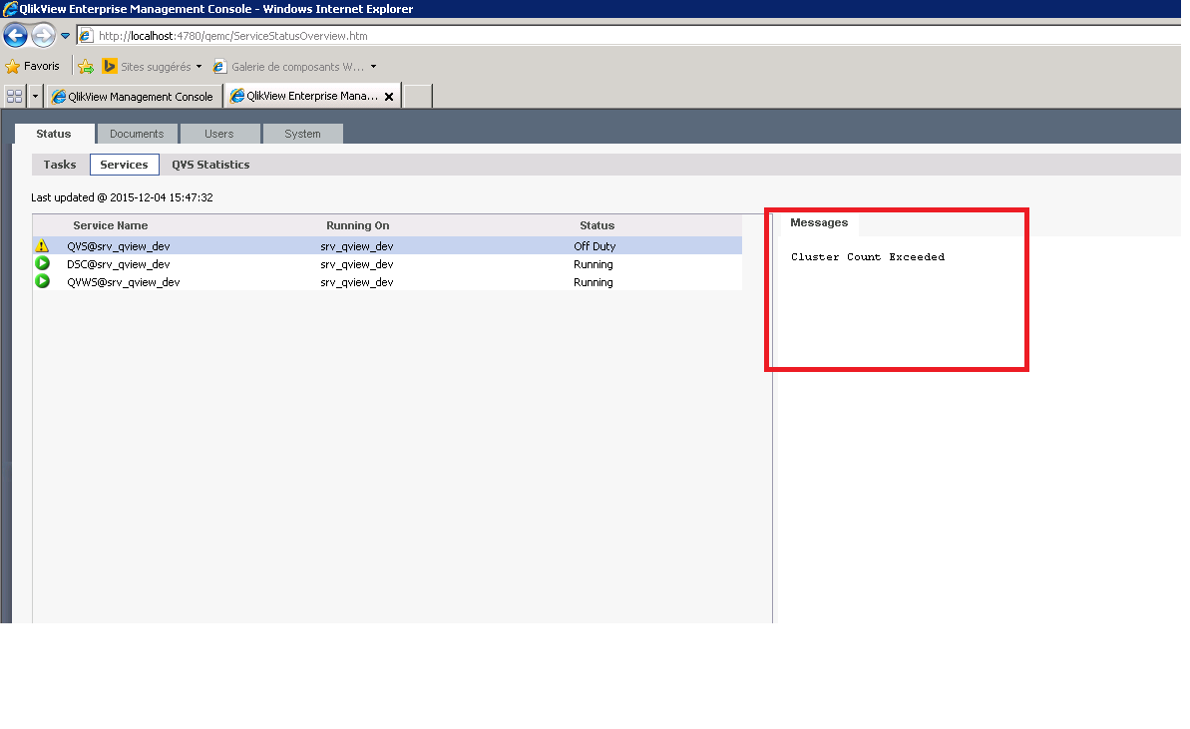Viewport: 1190px width, 729px height.
Task: Click Running status of DSC service
Action: click(594, 264)
